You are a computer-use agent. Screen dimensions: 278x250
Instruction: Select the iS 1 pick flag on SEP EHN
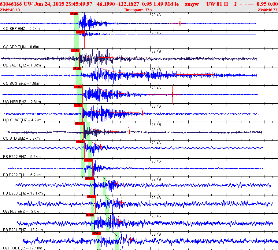(x=79, y=32)
